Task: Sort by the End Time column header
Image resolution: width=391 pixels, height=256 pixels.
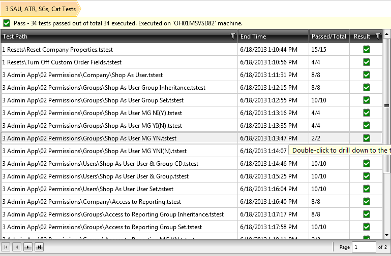Action: click(273, 36)
